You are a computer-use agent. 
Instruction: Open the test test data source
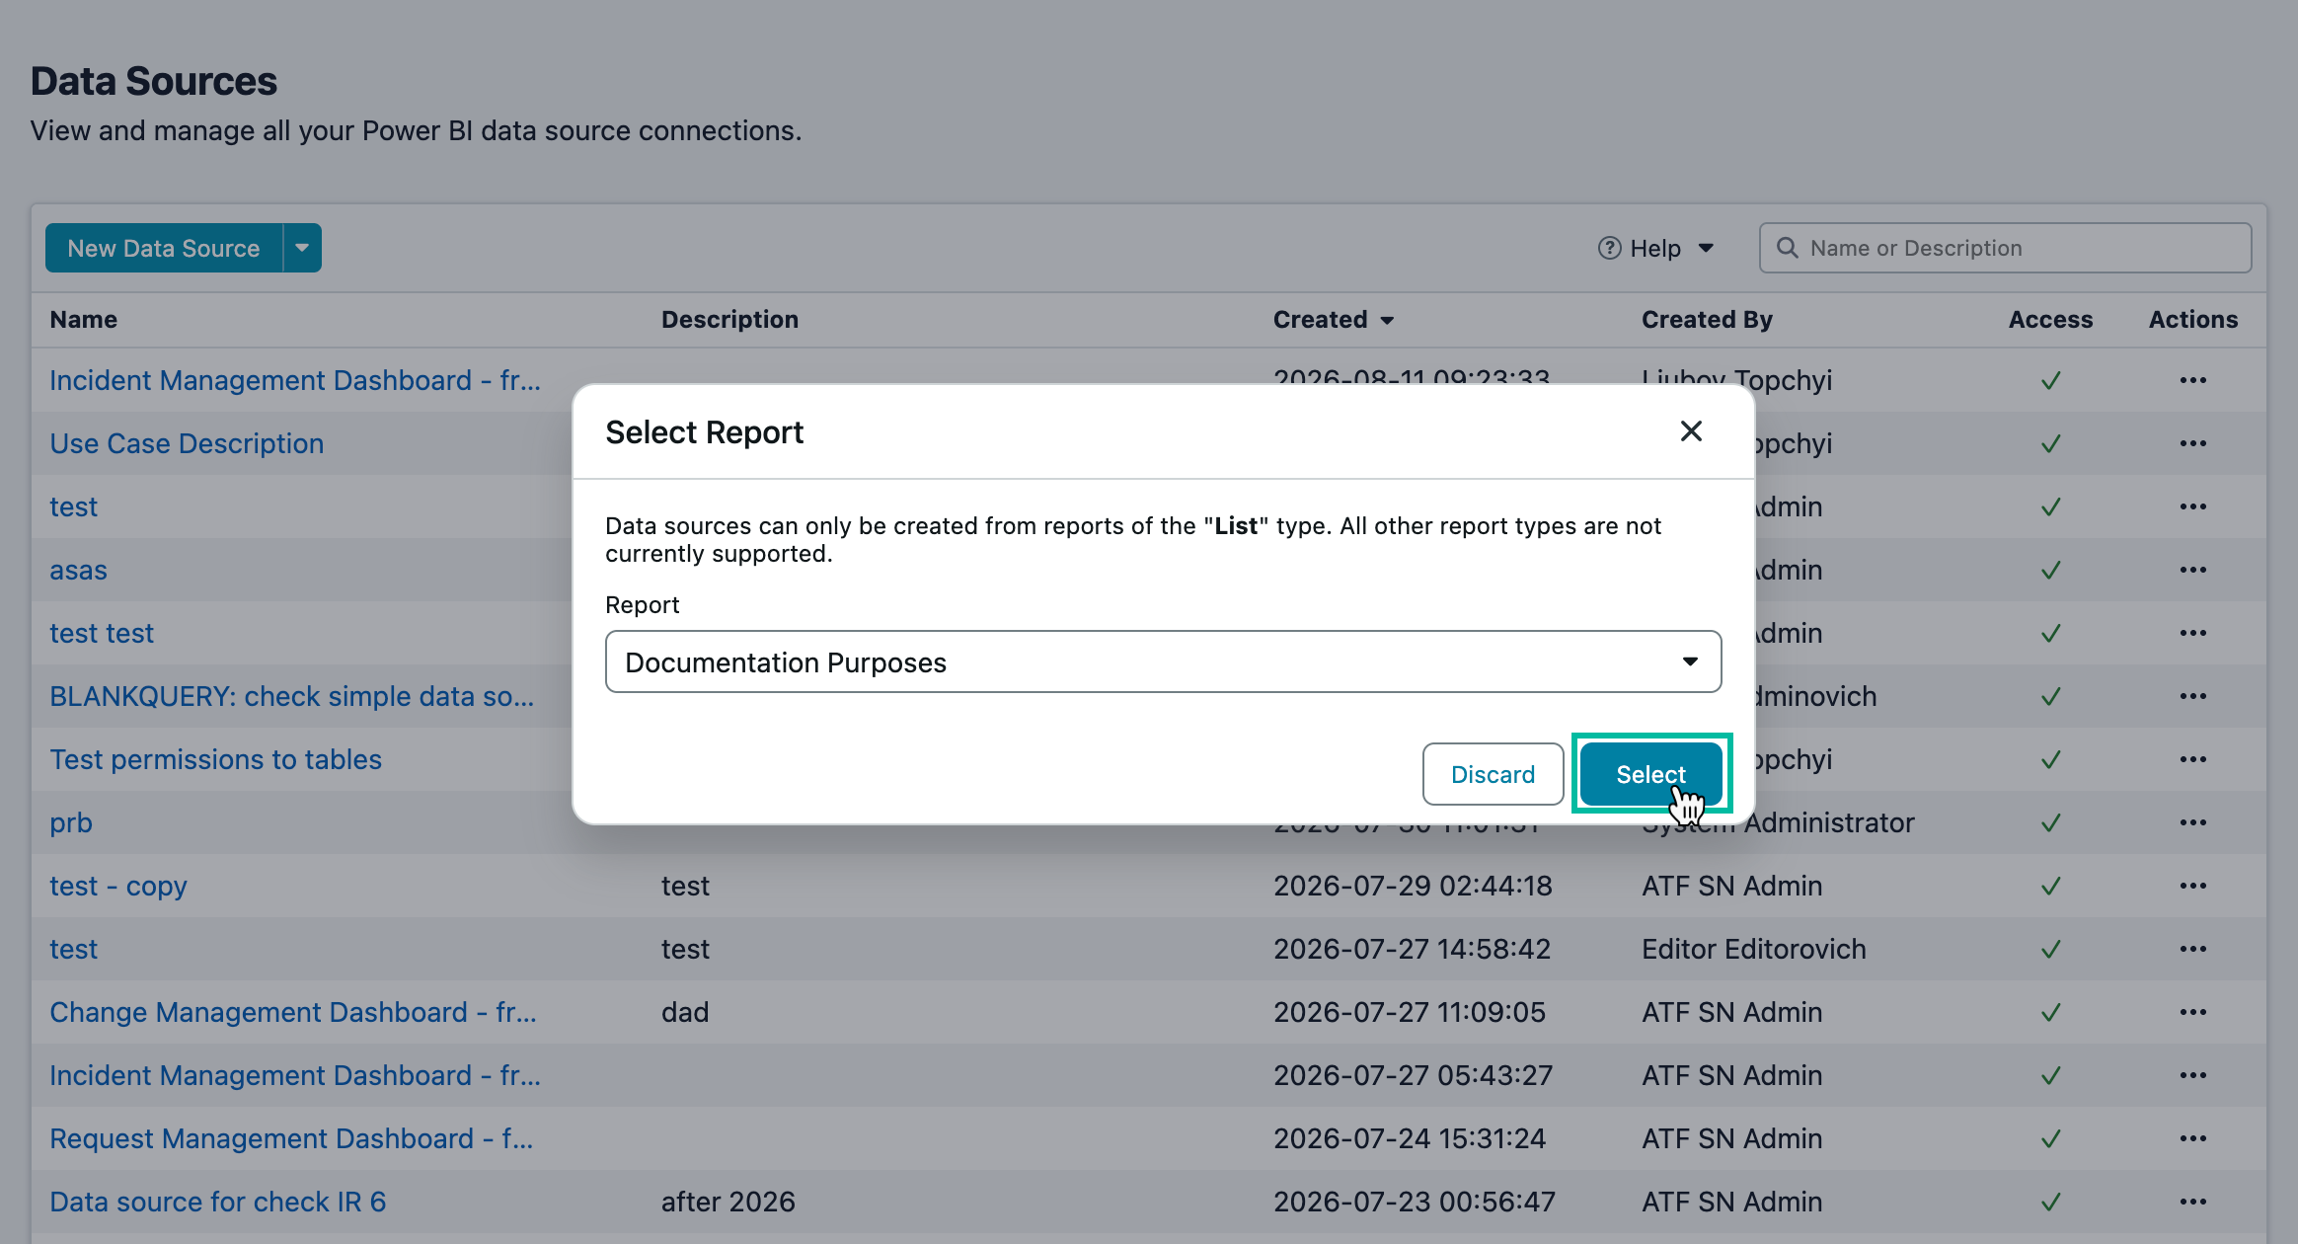tap(102, 633)
